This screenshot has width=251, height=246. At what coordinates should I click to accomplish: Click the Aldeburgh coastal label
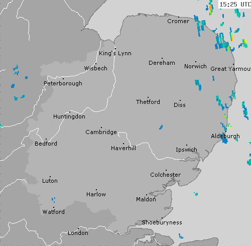(225, 137)
